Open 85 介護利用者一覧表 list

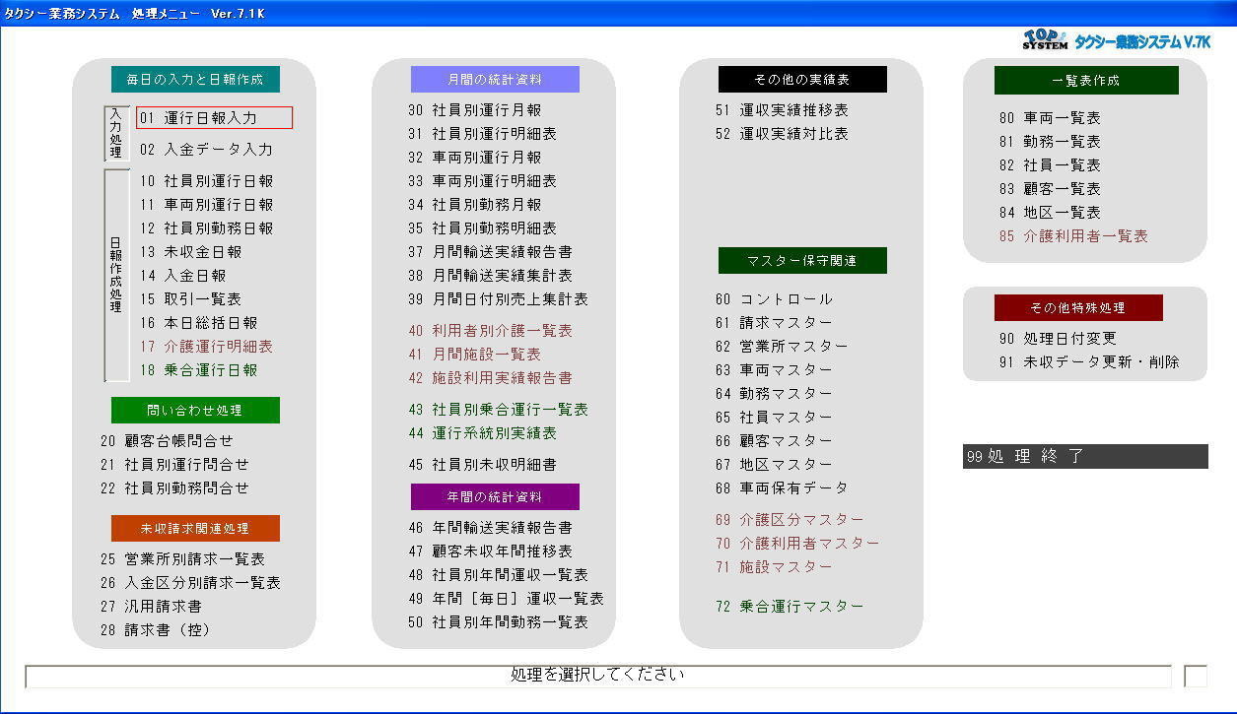[x=1070, y=236]
